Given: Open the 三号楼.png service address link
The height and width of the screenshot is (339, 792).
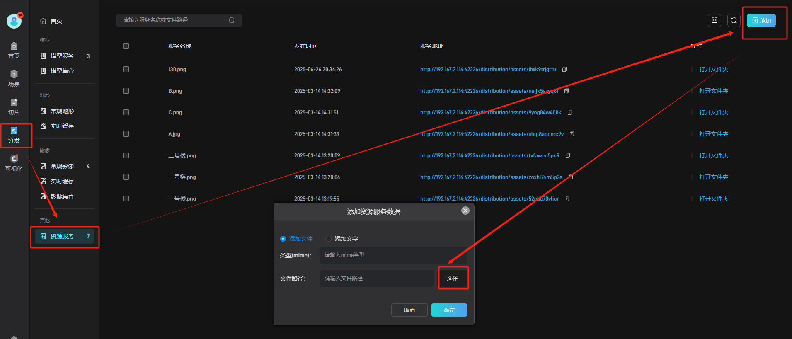Looking at the screenshot, I should coord(490,156).
